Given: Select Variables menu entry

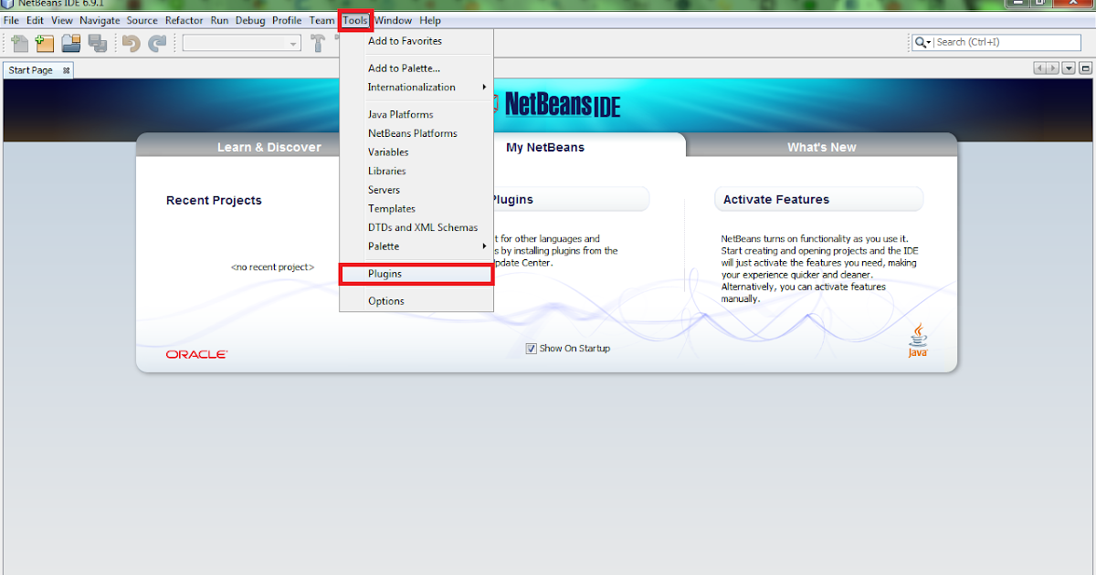Looking at the screenshot, I should 416,152.
